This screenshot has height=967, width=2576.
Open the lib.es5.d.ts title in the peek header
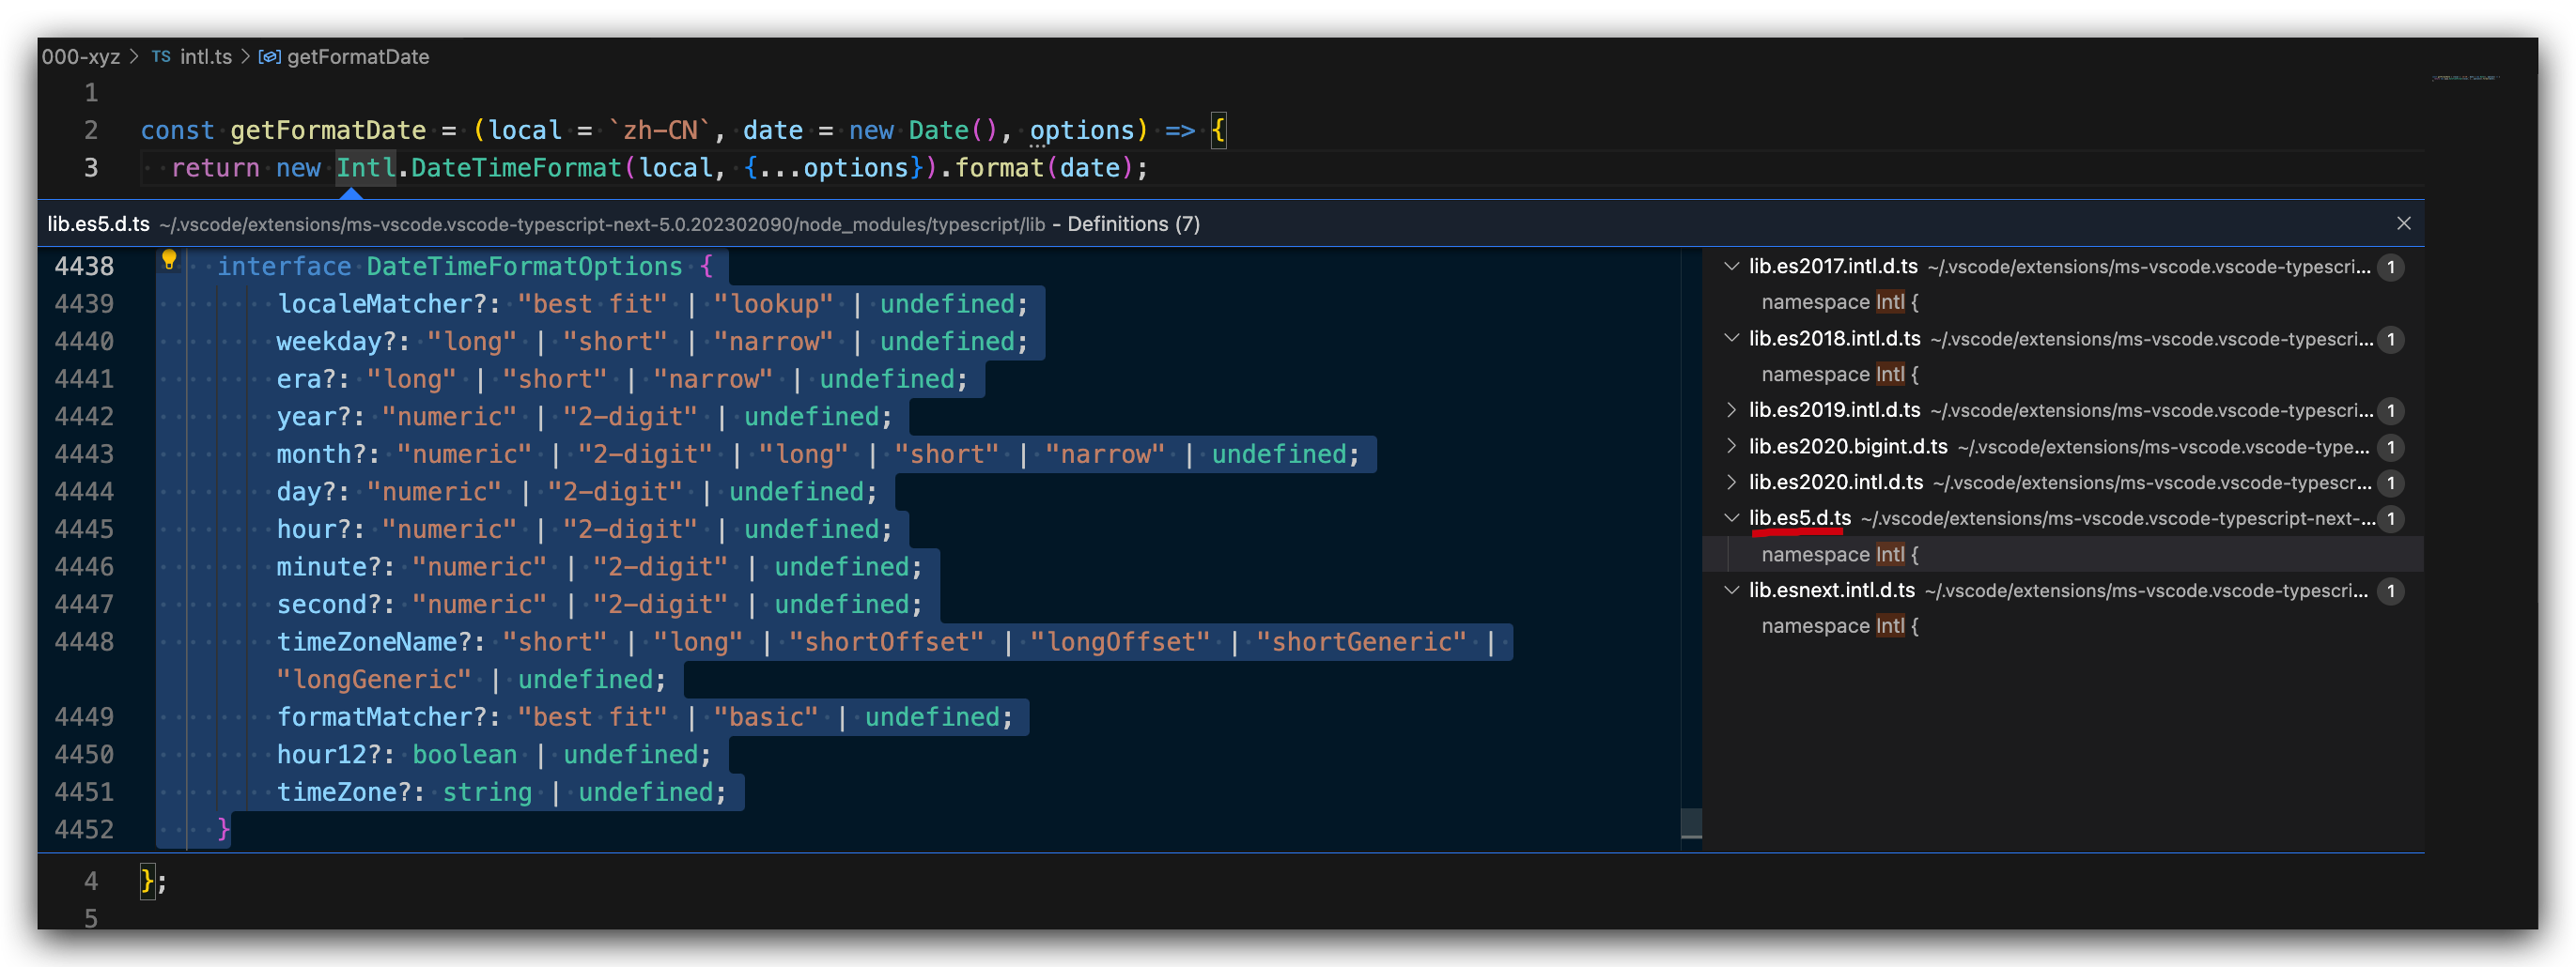tap(99, 223)
